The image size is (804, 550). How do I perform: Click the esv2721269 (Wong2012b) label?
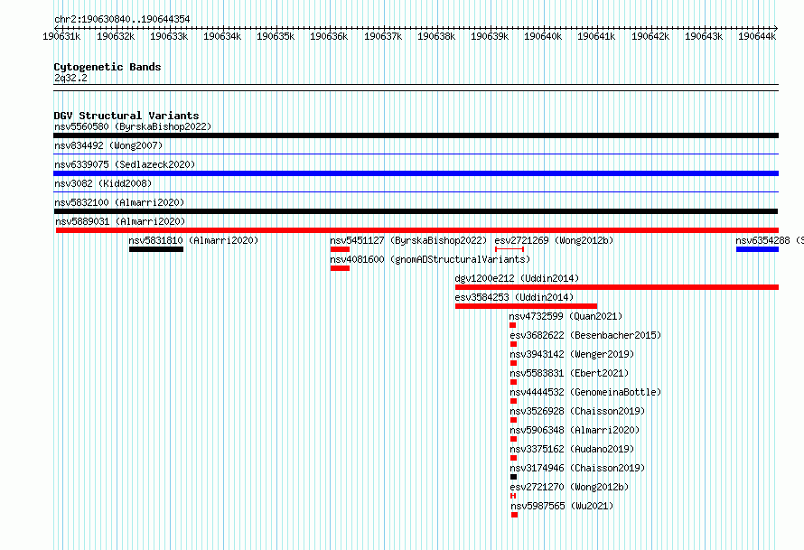(x=554, y=240)
